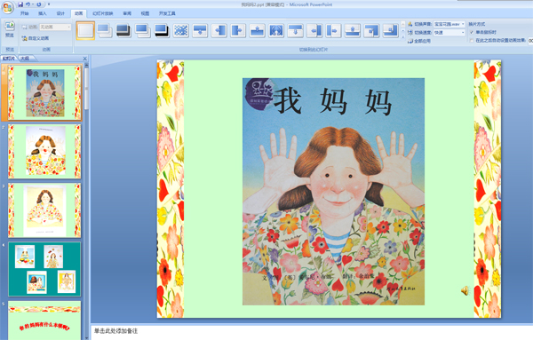Select slide 5 thumbnail with red text
Viewport: 533px width, 340px height.
44,320
